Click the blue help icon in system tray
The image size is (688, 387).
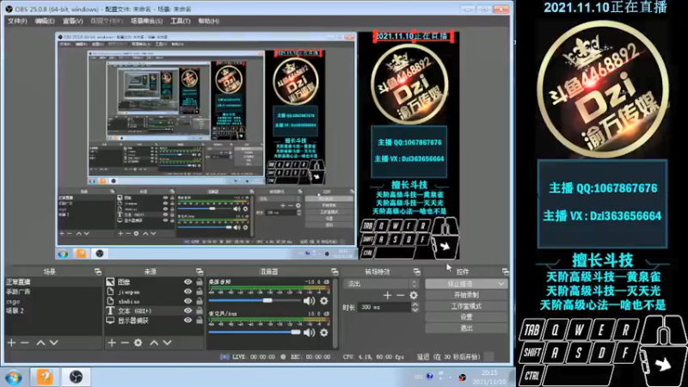click(x=429, y=377)
